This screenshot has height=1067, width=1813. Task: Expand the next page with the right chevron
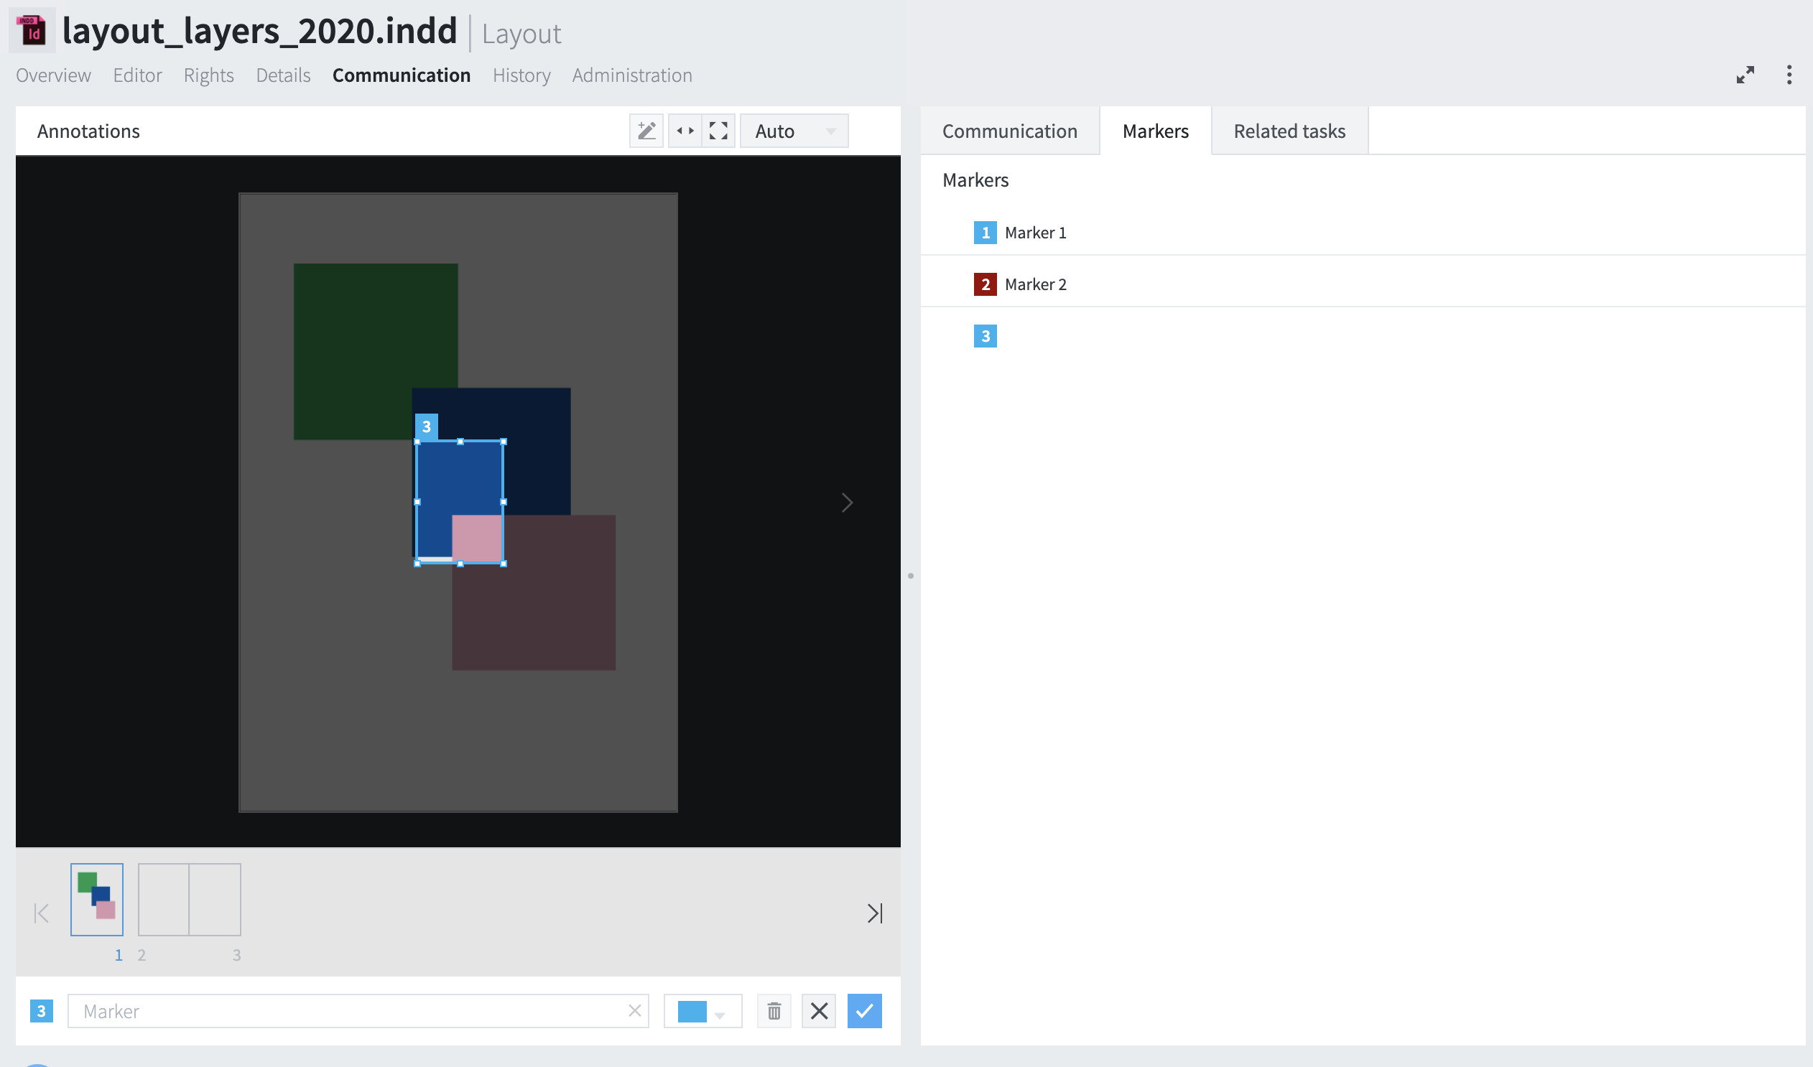[x=846, y=502]
